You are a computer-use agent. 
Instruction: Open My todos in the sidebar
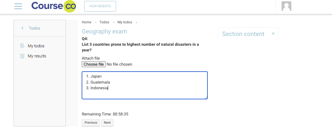coord(36,46)
